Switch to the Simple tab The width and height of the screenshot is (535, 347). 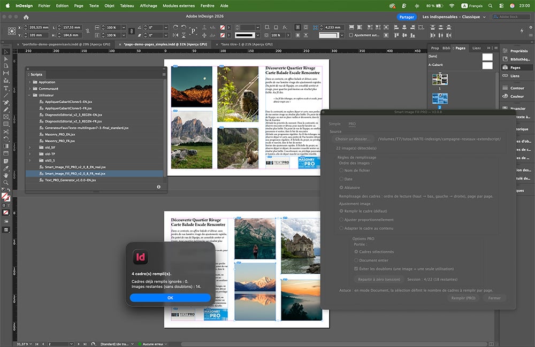[x=334, y=124]
